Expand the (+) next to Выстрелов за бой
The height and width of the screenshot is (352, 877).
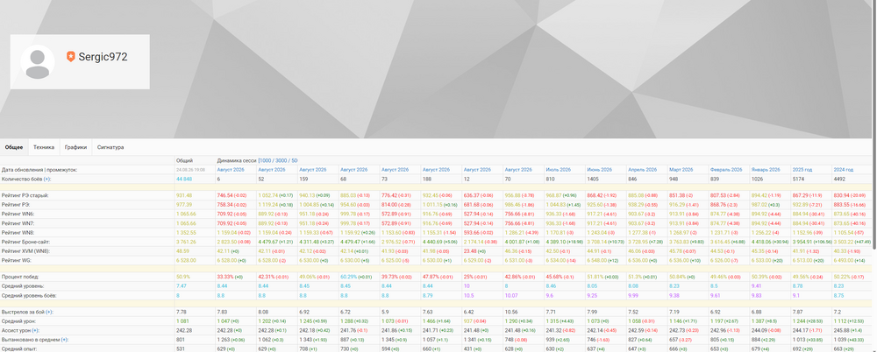49,312
